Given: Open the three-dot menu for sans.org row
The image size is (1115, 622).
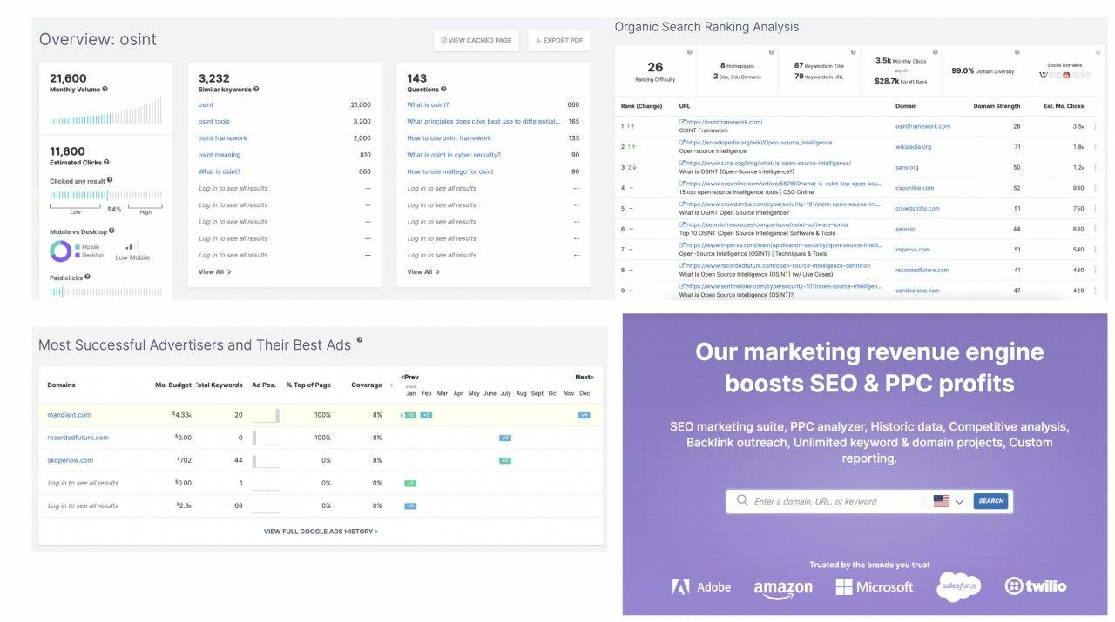Looking at the screenshot, I should click(x=1095, y=167).
